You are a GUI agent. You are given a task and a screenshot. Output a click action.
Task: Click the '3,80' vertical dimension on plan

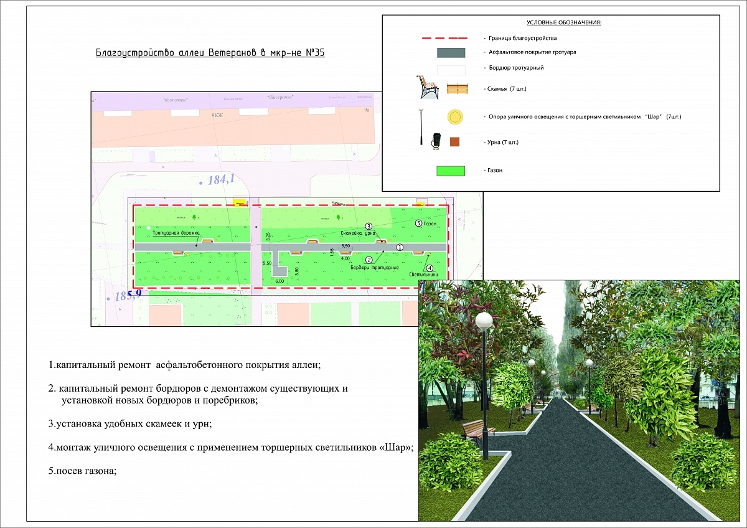297,271
